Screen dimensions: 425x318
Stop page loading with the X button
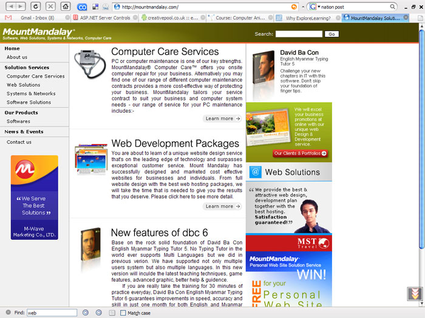click(x=50, y=7)
